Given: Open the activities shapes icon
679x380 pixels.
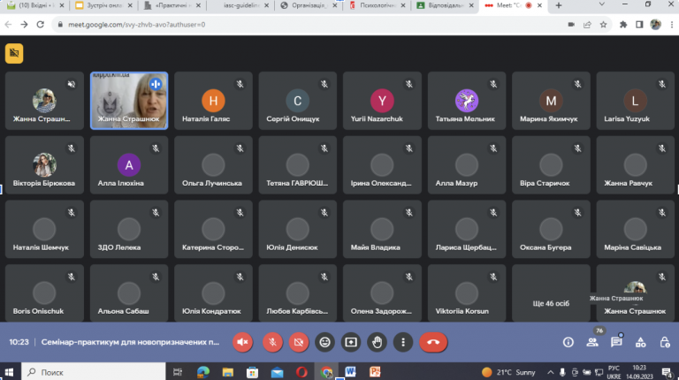Looking at the screenshot, I should point(640,342).
